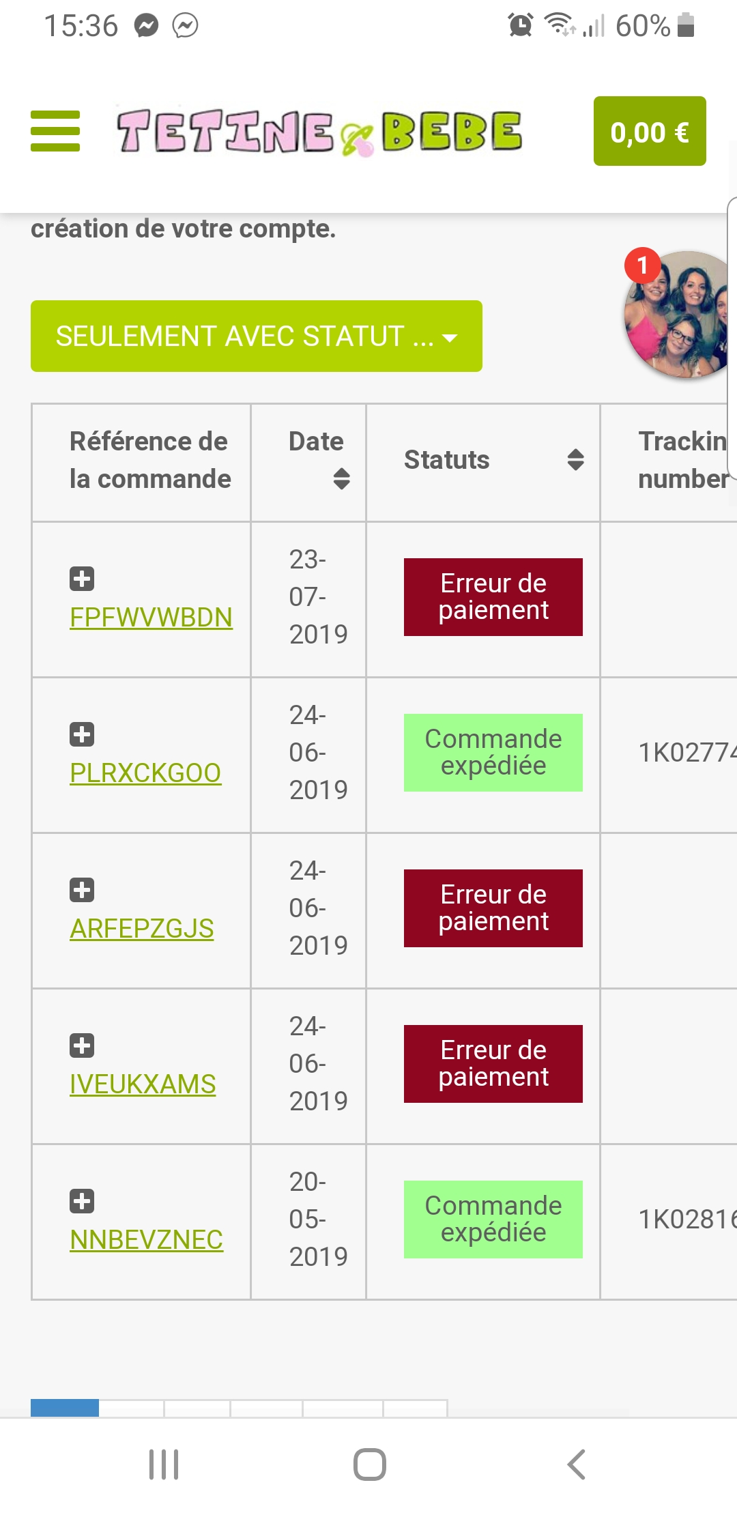The width and height of the screenshot is (737, 1515).
Task: Expand details for order PLRXCKGOO plus icon
Action: pos(82,734)
